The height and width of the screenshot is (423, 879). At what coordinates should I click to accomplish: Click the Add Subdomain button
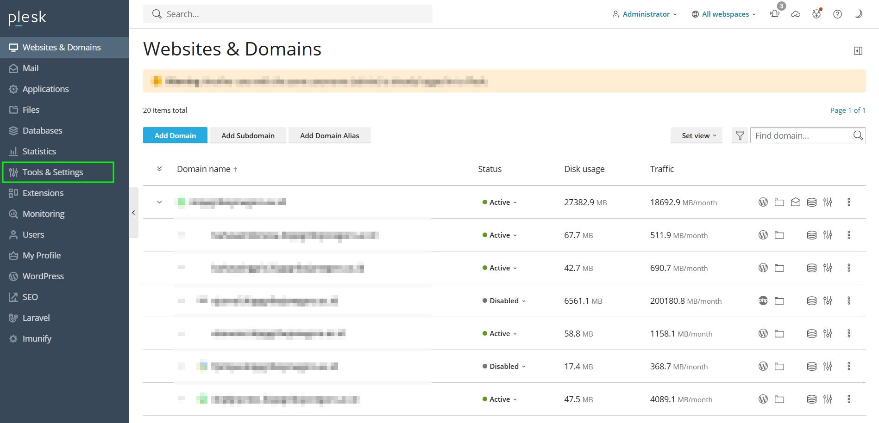click(x=248, y=135)
